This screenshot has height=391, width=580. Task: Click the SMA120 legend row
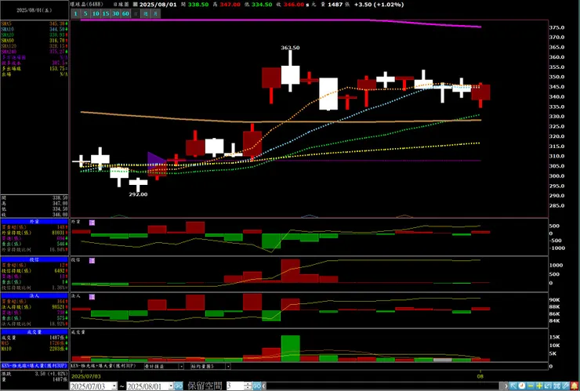tap(34, 46)
